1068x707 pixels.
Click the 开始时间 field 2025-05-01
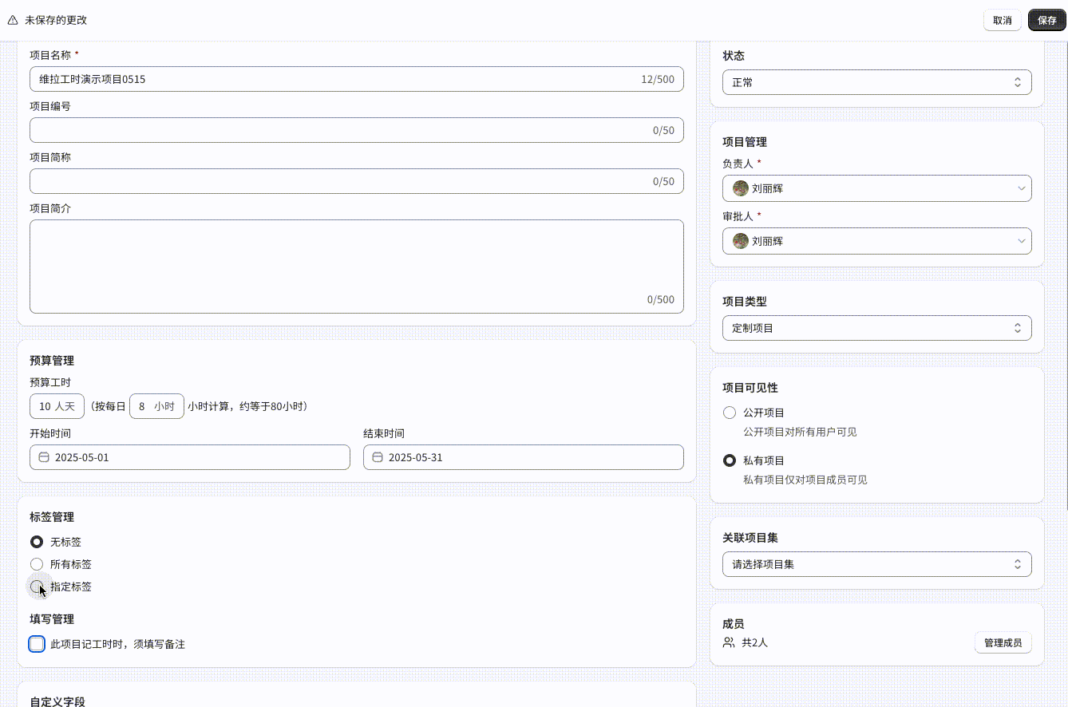click(190, 457)
